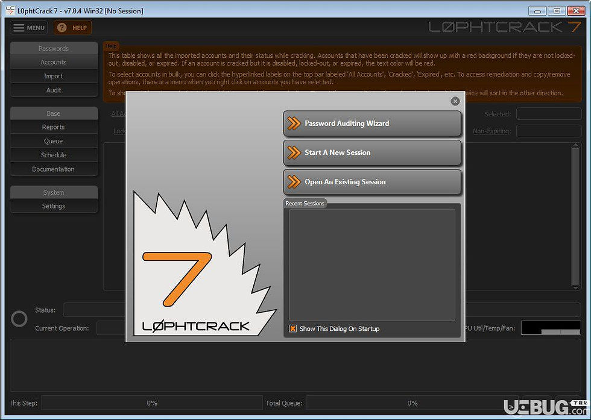The width and height of the screenshot is (591, 420).
Task: Open Documentation from the sidebar
Action: click(54, 169)
